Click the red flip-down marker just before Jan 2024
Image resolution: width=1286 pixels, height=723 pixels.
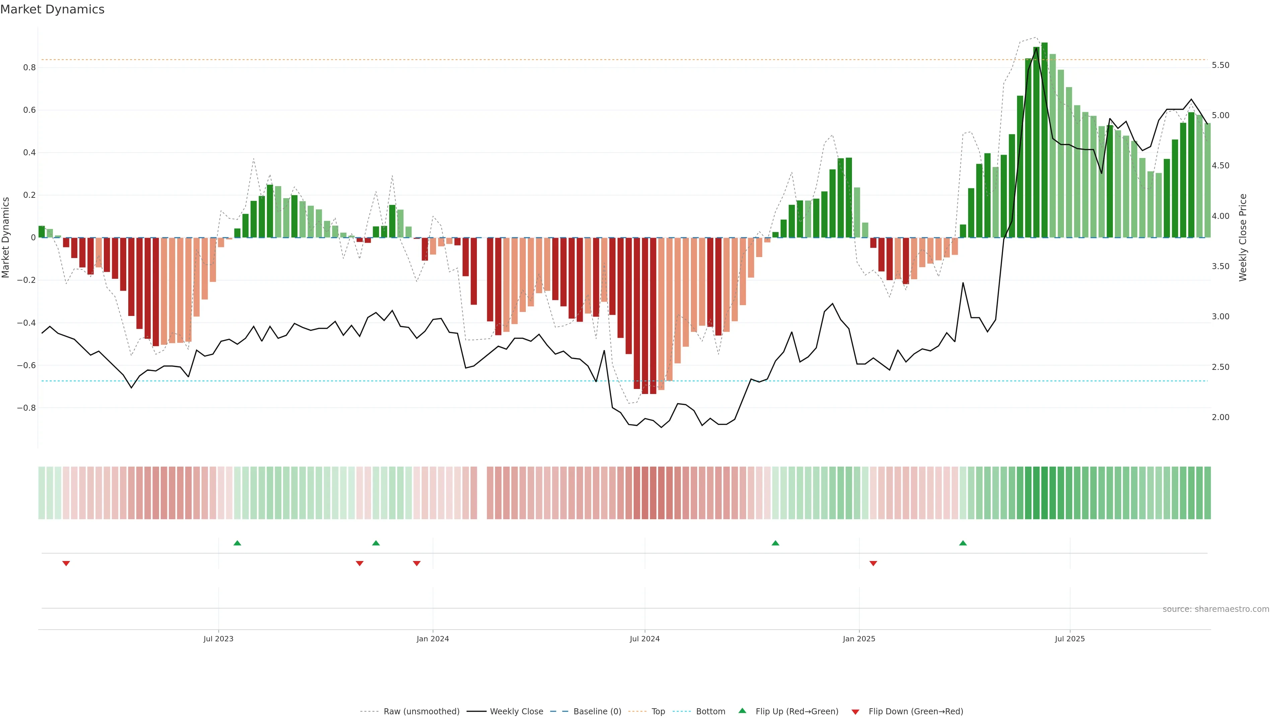click(417, 563)
